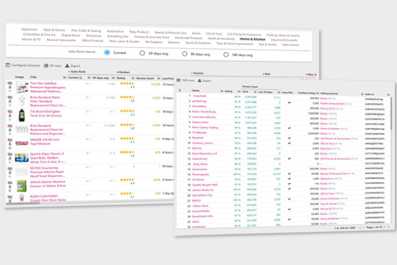Click the Uses FBA checkmark for BlueMall
Viewport: 397px width, 265px height.
(x=289, y=138)
